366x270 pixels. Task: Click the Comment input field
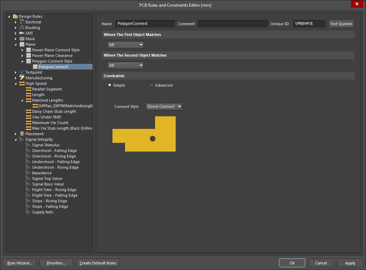tap(233, 24)
